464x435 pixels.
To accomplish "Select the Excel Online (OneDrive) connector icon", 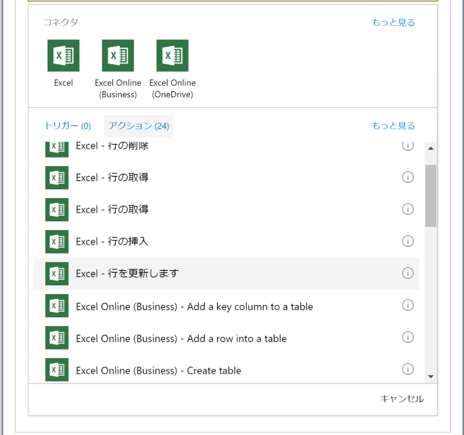I will point(172,55).
